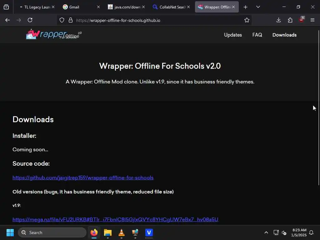Click the 'Source code:' heading
Viewport: 320px width, 240px height.
point(31,163)
